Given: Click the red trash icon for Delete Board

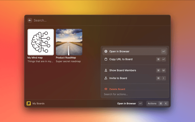Looking at the screenshot, I should coord(106,89).
